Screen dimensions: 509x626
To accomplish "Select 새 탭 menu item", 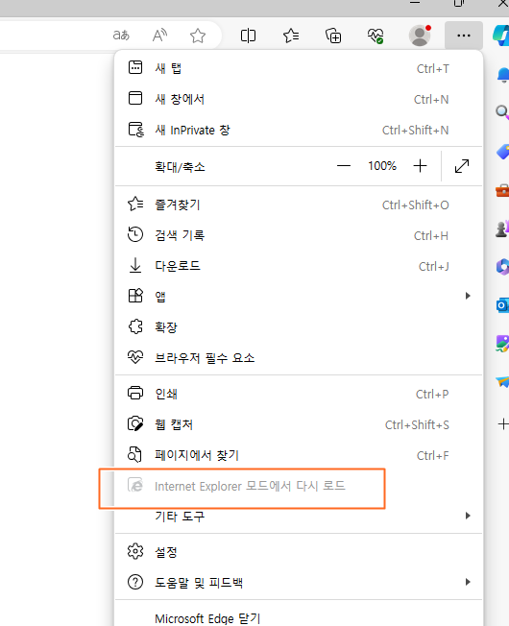I will coord(299,68).
